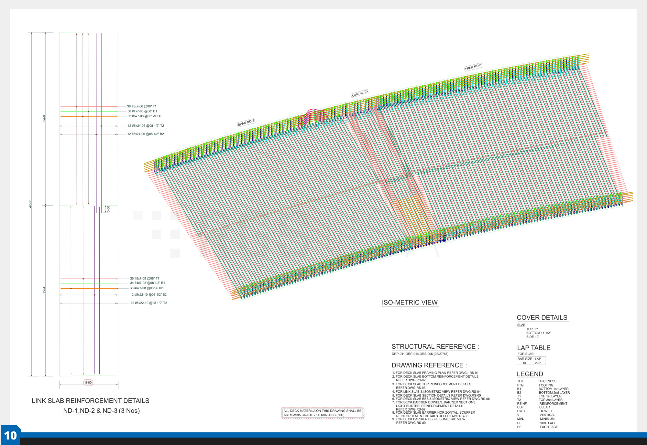Image resolution: width=647 pixels, height=445 pixels.
Task: Select the 'COVER DETAILS' heading
Action: pyautogui.click(x=542, y=318)
